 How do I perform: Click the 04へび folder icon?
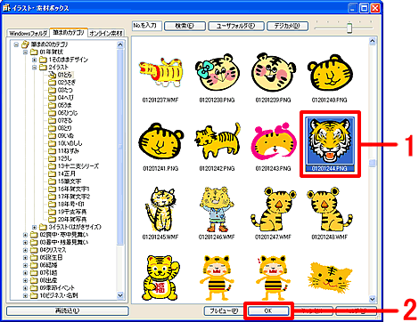pyautogui.click(x=53, y=98)
